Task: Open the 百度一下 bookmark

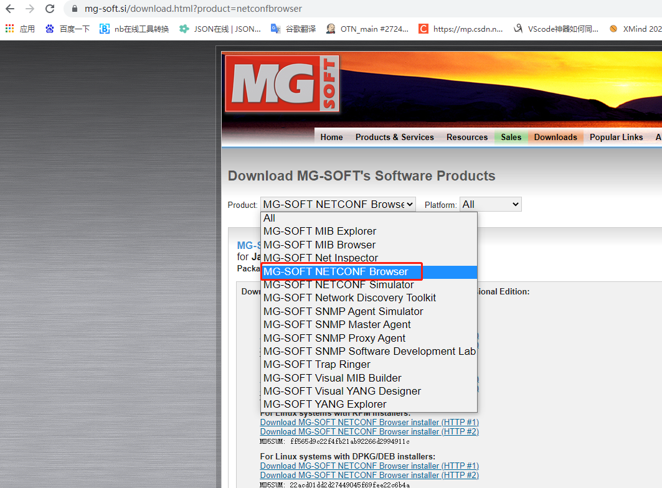Action: pyautogui.click(x=67, y=29)
